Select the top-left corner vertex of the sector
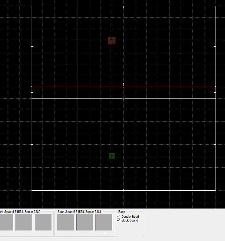Screen dimensions: 225x241 click(31, 6)
